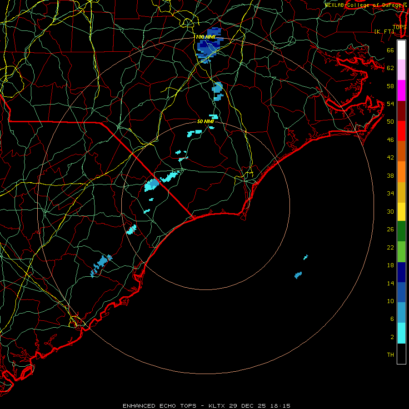Image resolution: width=409 pixels, height=409 pixels.
Task: Select the bright red legend swatch
Action: tap(401, 131)
